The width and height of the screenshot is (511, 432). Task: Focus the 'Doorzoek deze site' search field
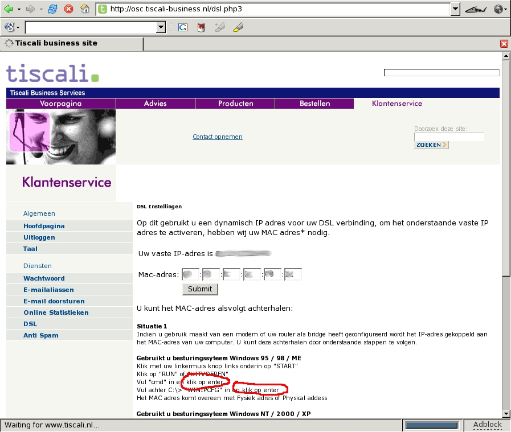[449, 137]
